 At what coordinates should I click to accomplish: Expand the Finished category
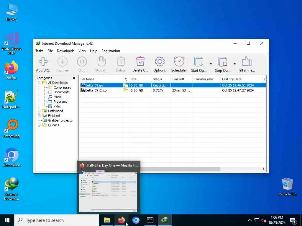click(39, 116)
